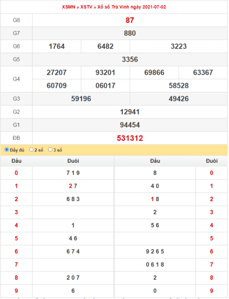The height and width of the screenshot is (299, 229).
Task: Click the G5 number 3356
Action: tap(130, 59)
